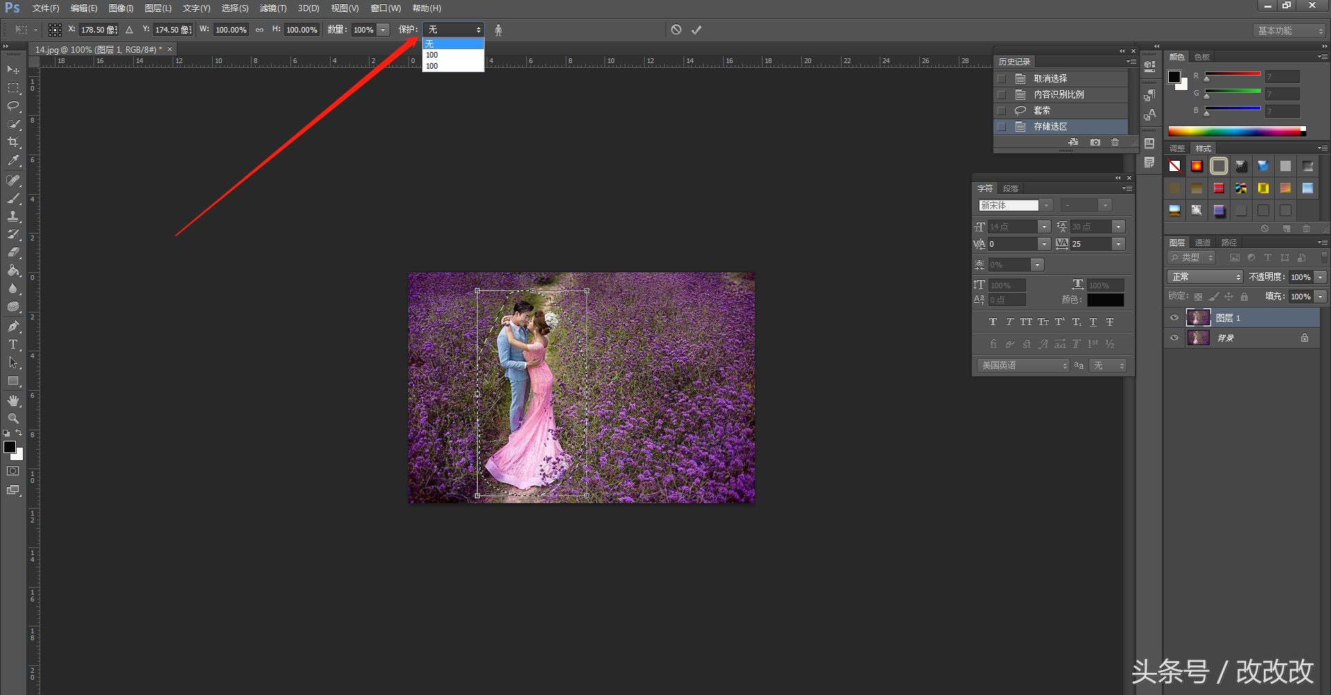
Task: Select the Hand tool
Action: coord(13,401)
